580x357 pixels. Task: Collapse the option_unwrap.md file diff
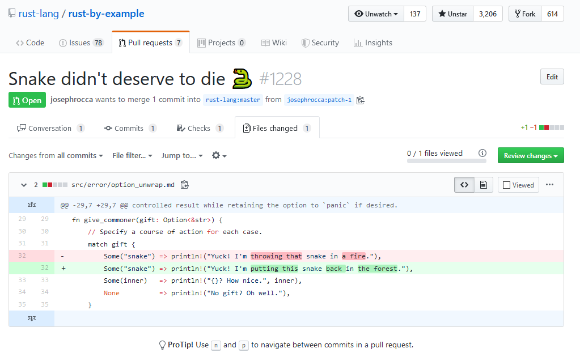point(24,185)
